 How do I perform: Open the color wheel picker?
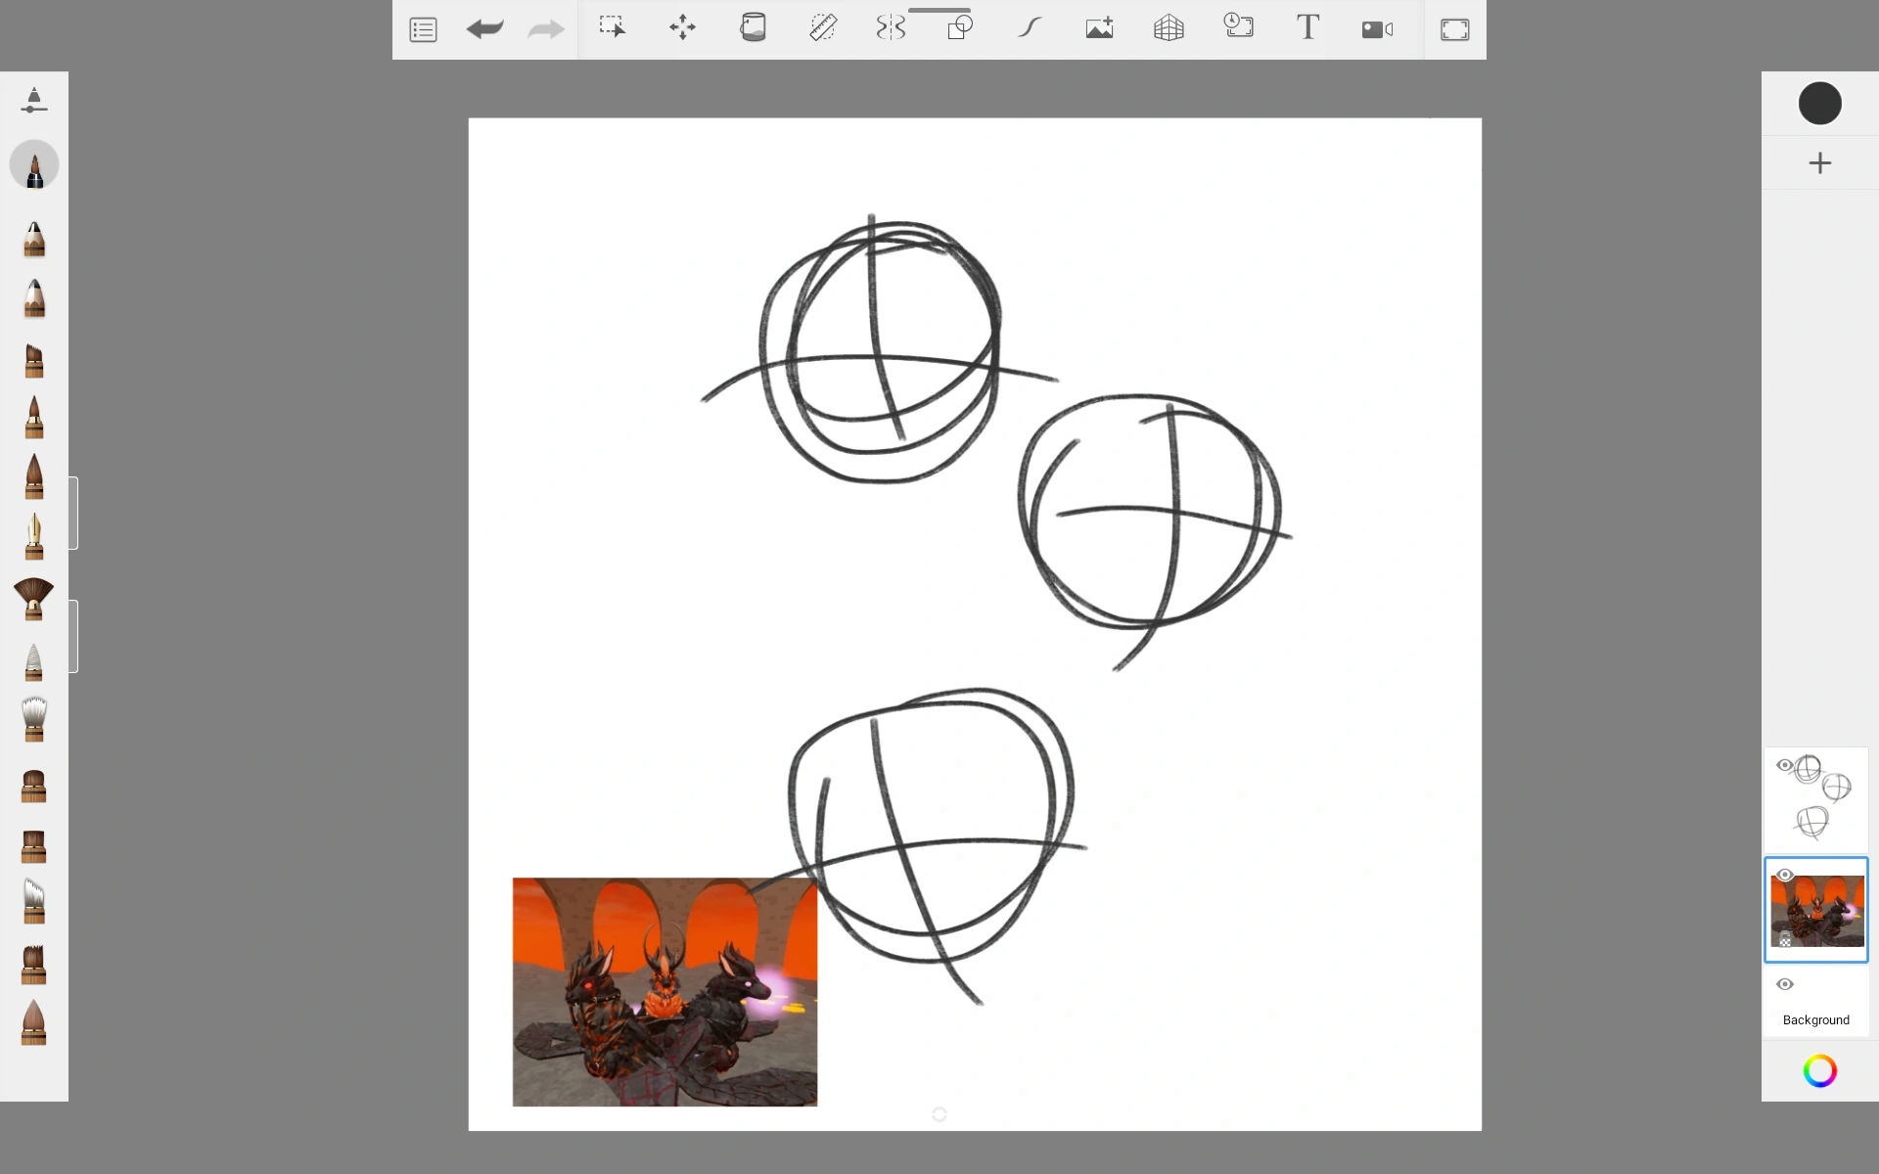pos(1818,1069)
